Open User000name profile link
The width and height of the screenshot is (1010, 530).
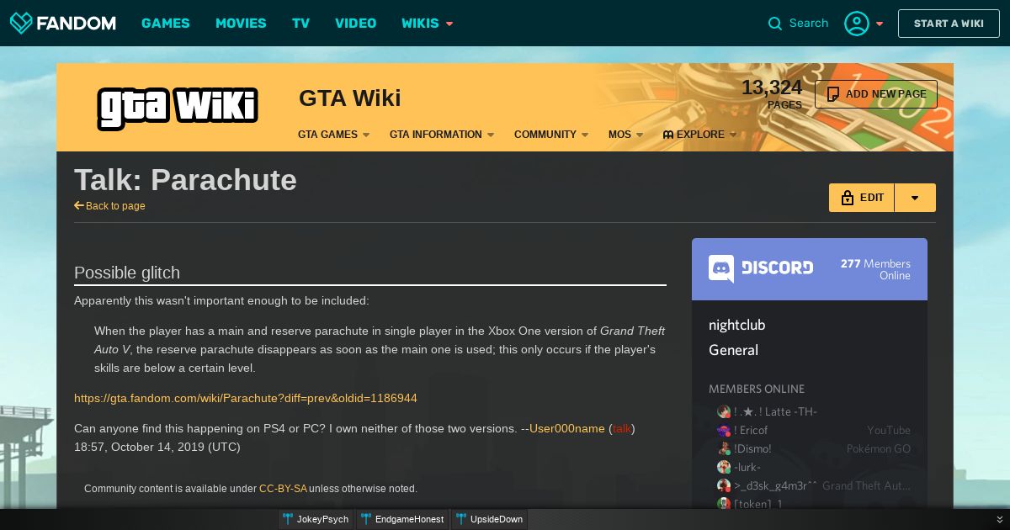(567, 428)
